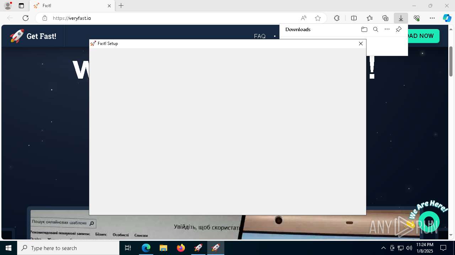Add this page to favorites star
The image size is (455, 255).
(318, 18)
